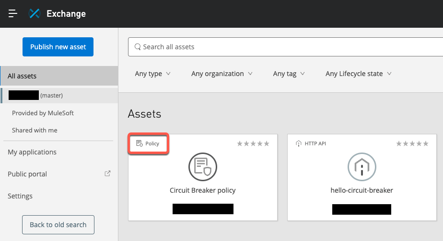Click the Public portal external-link icon

point(107,174)
